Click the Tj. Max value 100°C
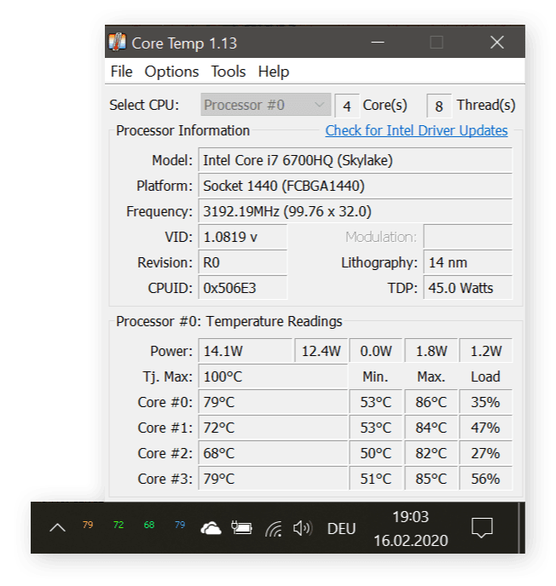This screenshot has width=556, height=586. [273, 376]
